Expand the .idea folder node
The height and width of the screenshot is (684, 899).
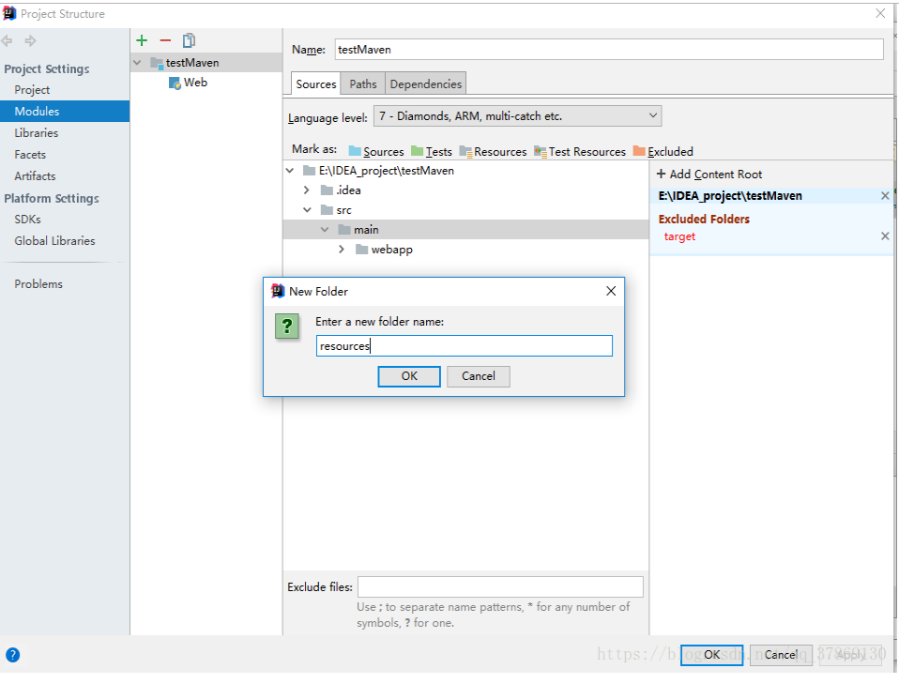pyautogui.click(x=307, y=190)
